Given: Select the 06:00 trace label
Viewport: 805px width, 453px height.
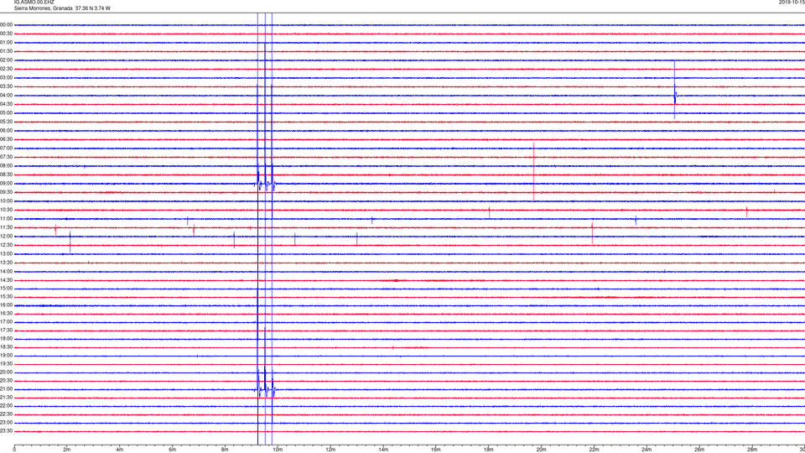Looking at the screenshot, I should pyautogui.click(x=6, y=131).
